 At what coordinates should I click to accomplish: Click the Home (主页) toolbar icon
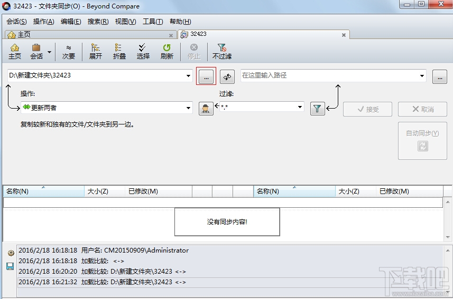click(14, 52)
